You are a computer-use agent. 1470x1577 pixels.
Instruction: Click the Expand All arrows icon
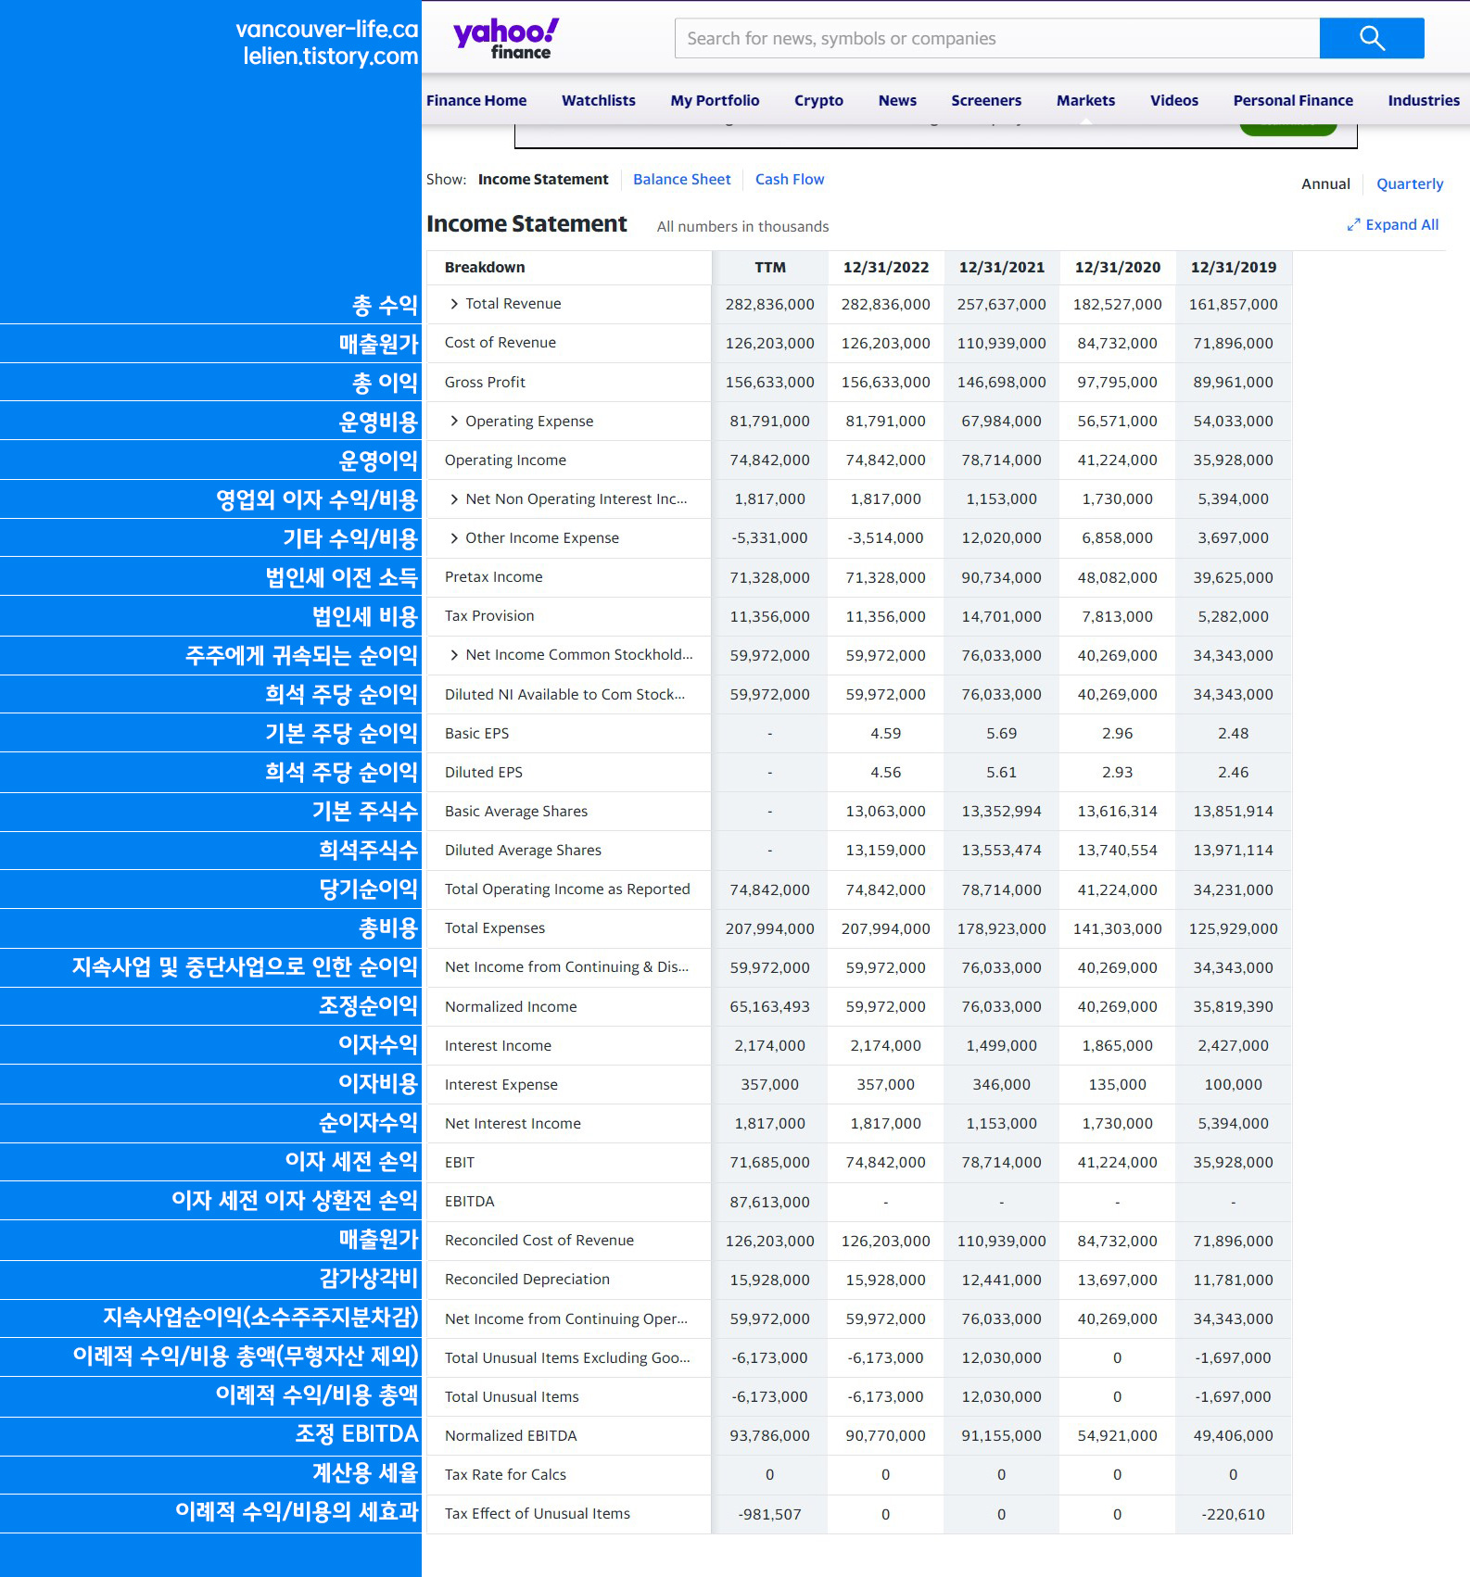(x=1353, y=225)
